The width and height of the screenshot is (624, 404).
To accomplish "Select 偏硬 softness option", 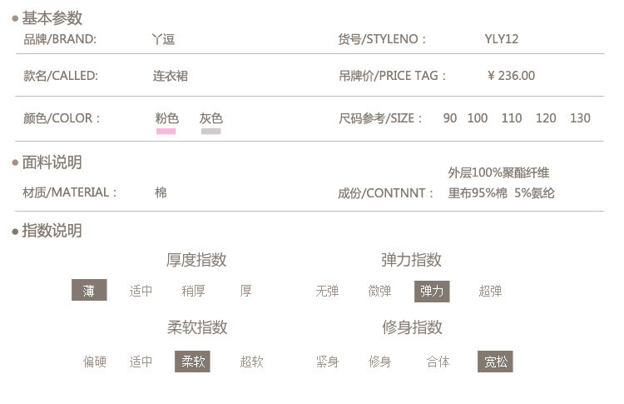I will tap(94, 362).
